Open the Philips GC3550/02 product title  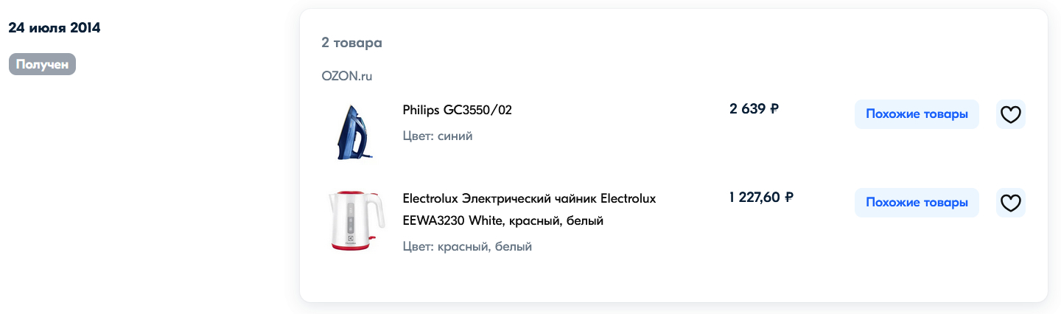point(457,110)
